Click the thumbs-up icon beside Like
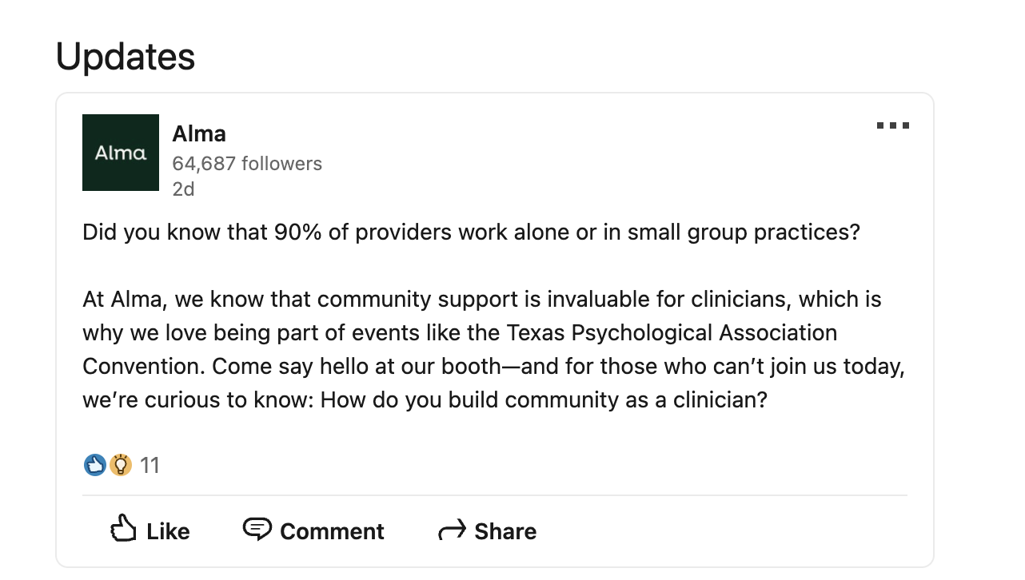The image size is (1025, 580). point(123,529)
